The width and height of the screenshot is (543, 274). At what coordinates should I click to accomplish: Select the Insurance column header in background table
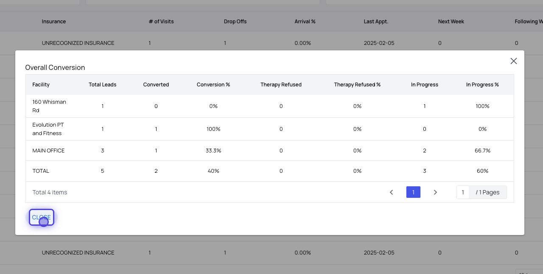click(x=54, y=21)
